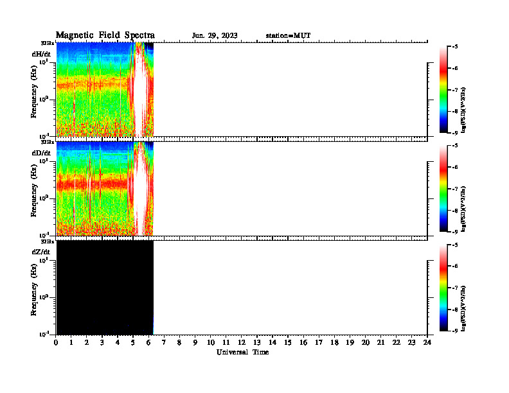Click the PSD units label beside dD/dt color bar

(463, 209)
